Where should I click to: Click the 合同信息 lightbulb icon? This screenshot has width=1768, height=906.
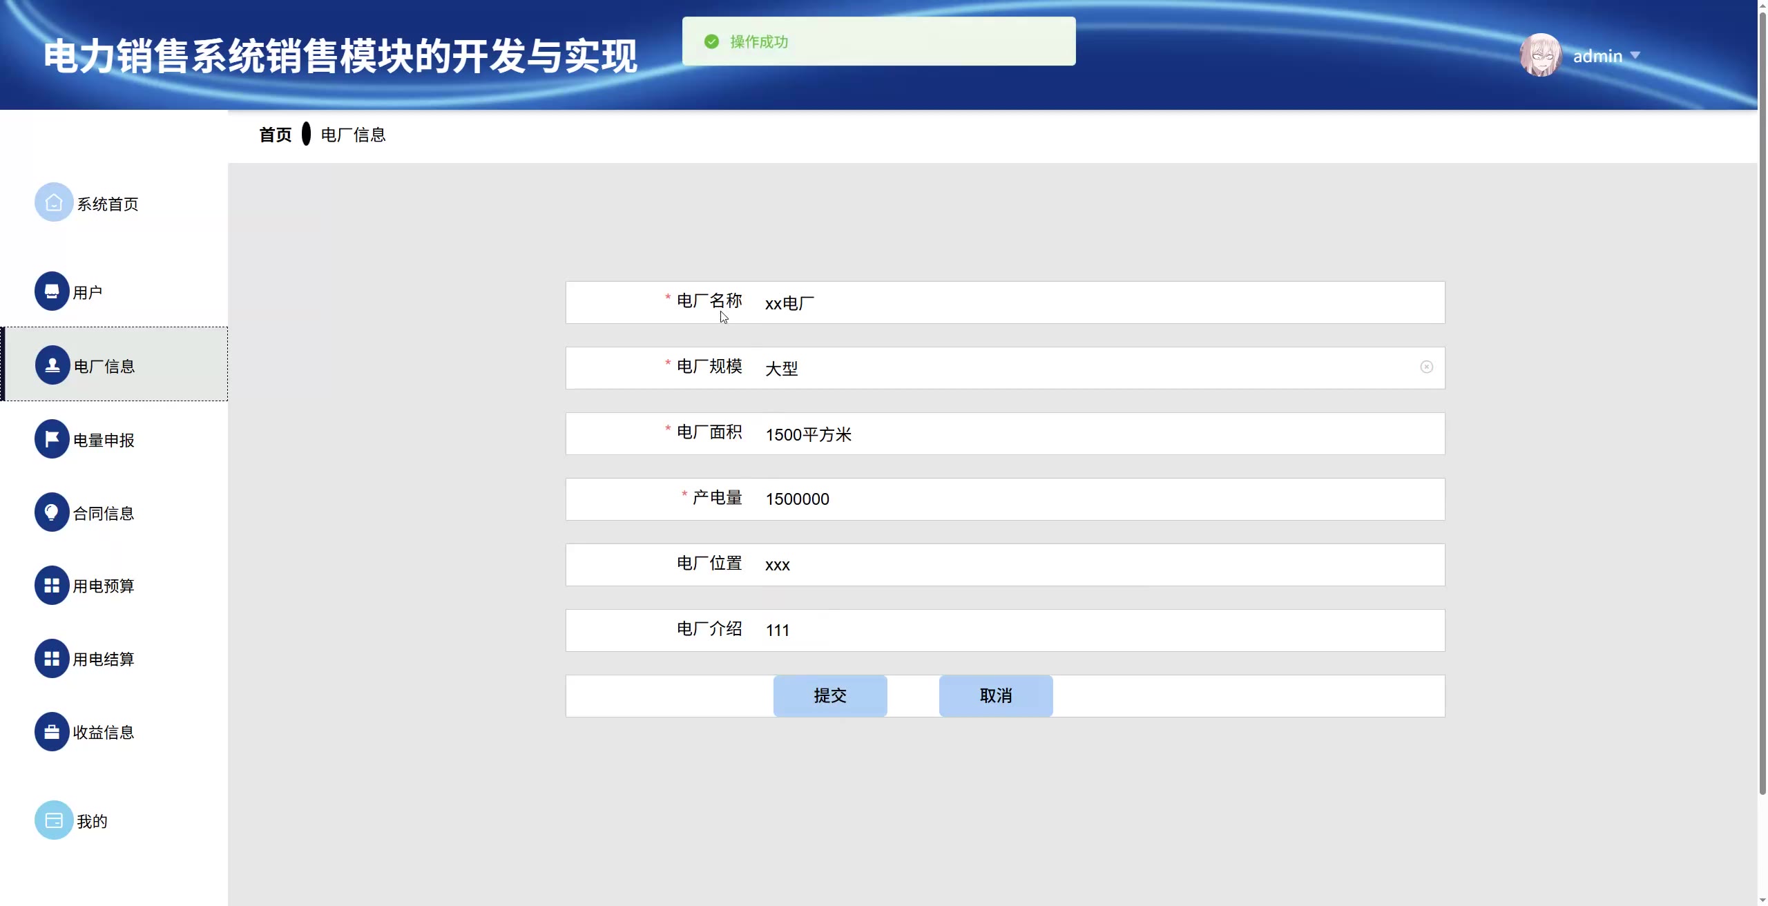pos(52,512)
